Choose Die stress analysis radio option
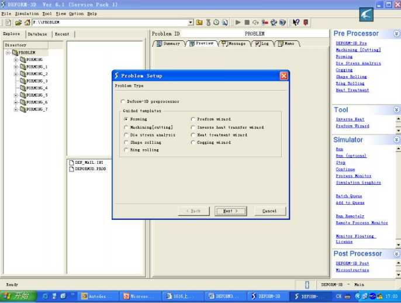Image resolution: width=401 pixels, height=303 pixels. coord(126,135)
